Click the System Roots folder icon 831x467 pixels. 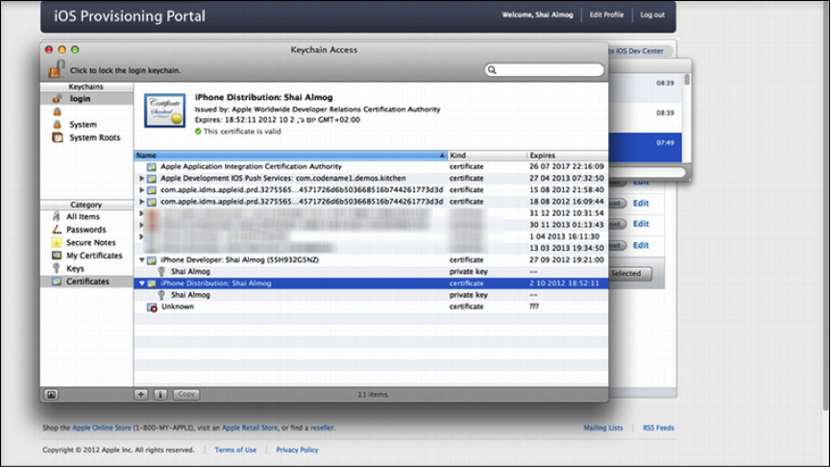tap(58, 137)
